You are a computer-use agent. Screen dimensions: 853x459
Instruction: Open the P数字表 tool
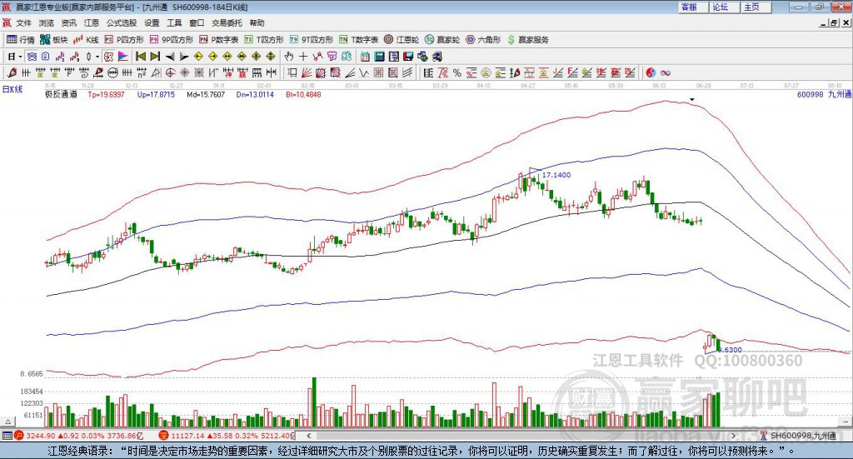[x=219, y=40]
